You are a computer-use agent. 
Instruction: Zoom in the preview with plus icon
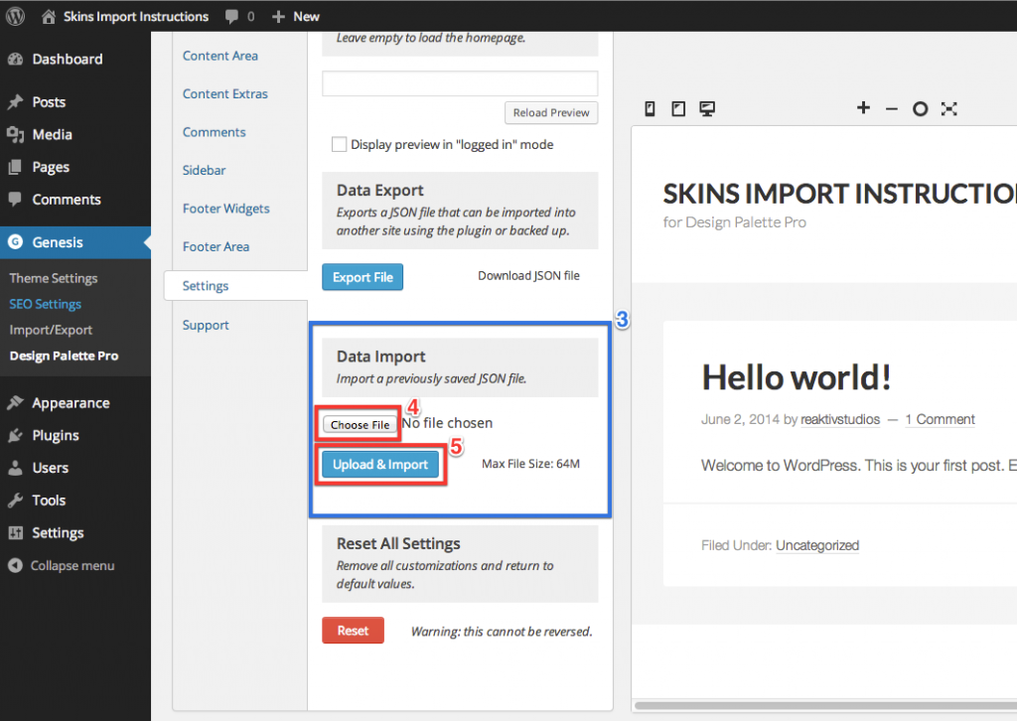[863, 107]
